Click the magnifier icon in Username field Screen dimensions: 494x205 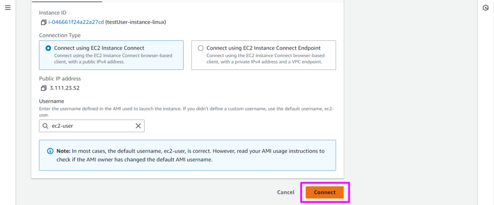pyautogui.click(x=46, y=126)
